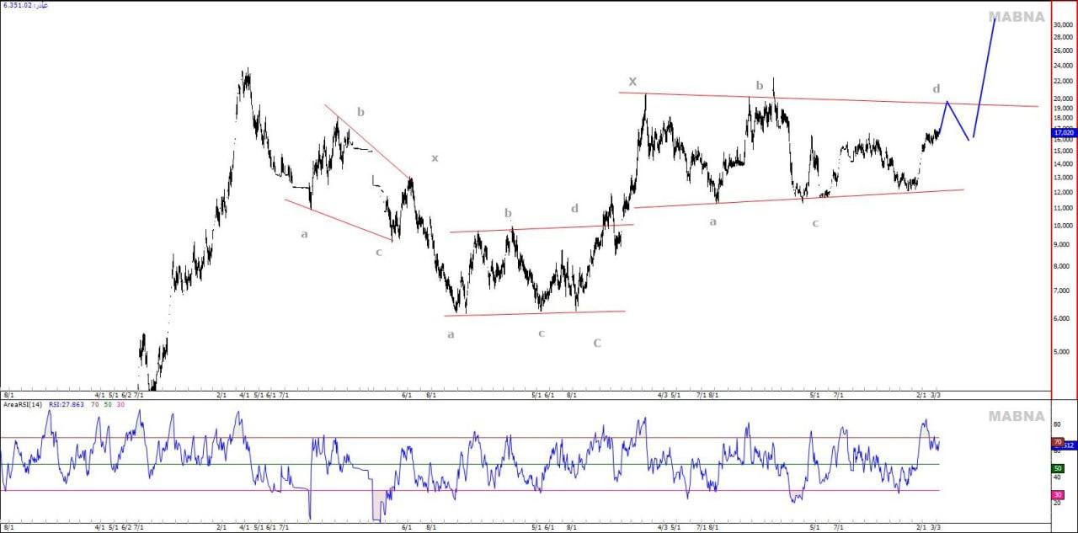
Task: Select the uppercase C wave label
Action: point(596,343)
